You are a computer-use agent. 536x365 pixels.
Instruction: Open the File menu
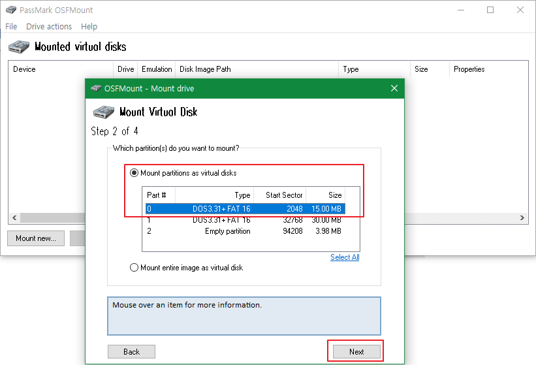tap(11, 26)
